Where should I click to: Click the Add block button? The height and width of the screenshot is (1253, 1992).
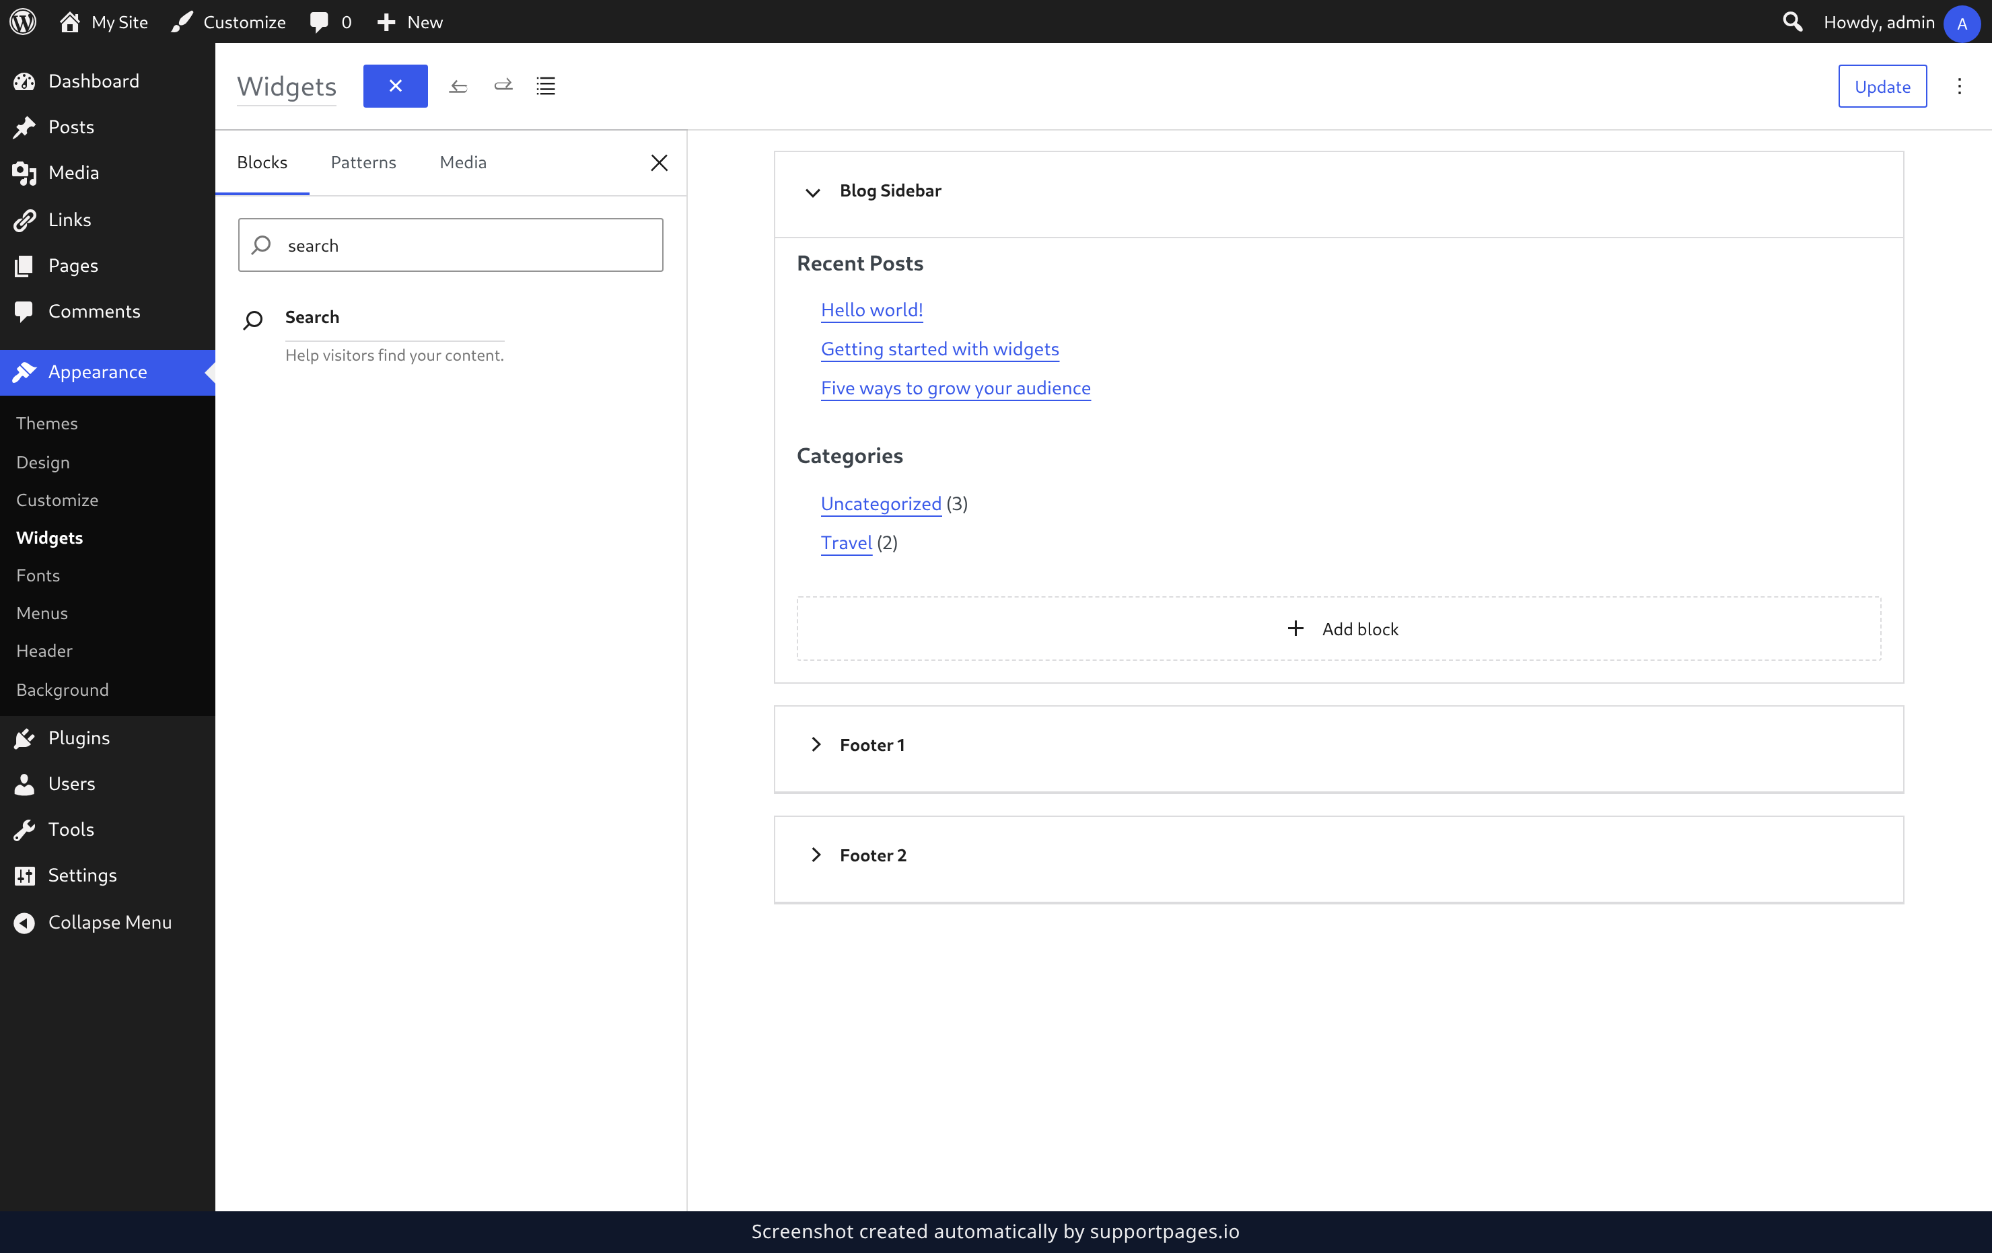(1339, 629)
